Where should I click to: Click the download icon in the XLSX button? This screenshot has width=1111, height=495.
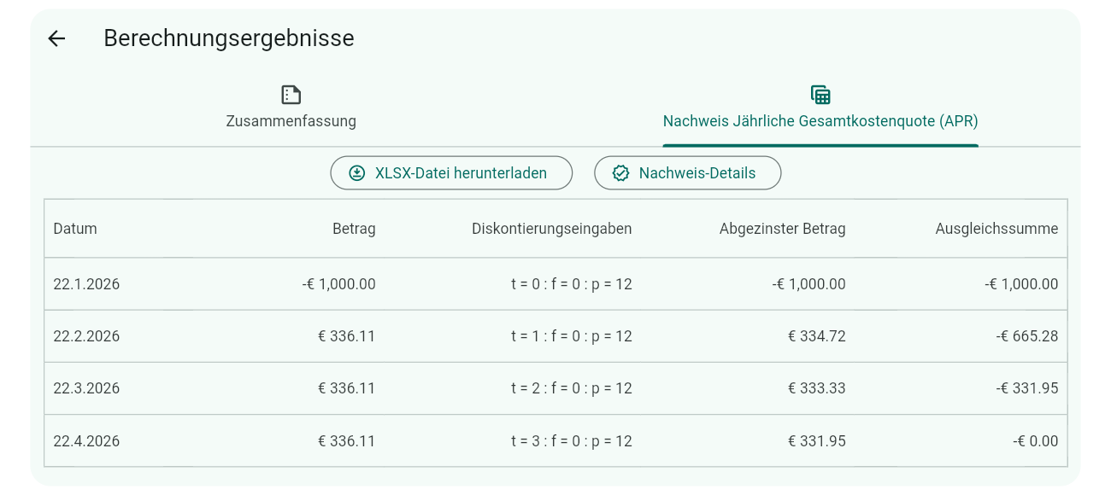click(357, 172)
